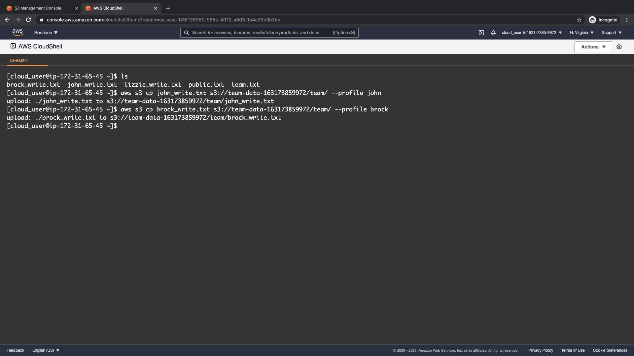Click the AWS logo home icon
This screenshot has height=356, width=634.
17,32
